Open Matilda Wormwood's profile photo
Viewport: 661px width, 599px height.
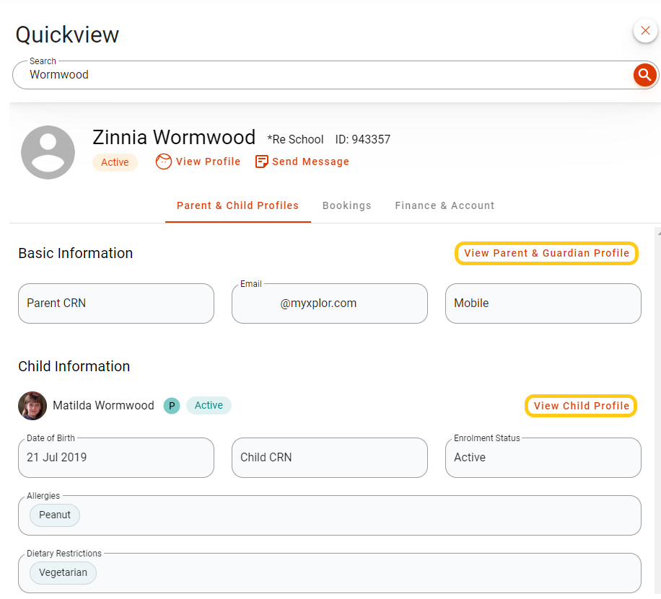pos(32,406)
